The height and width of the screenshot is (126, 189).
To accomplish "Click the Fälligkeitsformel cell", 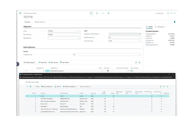I will coord(65,99).
